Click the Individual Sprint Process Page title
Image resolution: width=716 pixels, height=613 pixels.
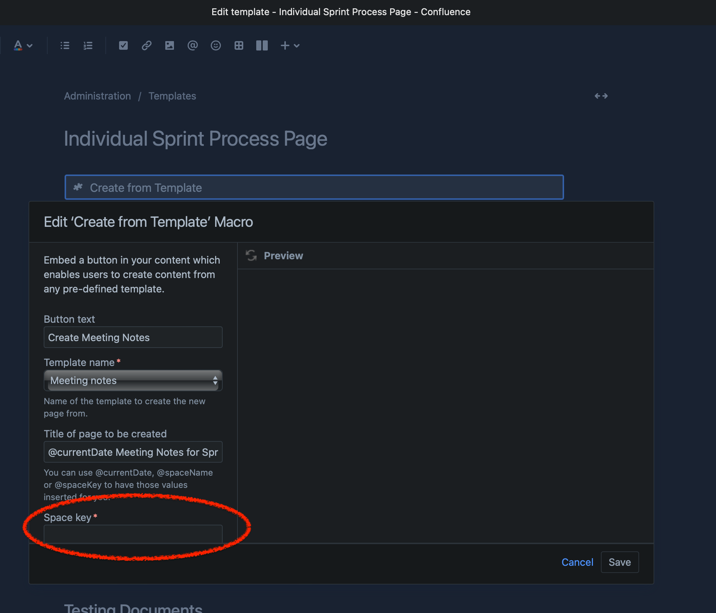click(x=196, y=139)
